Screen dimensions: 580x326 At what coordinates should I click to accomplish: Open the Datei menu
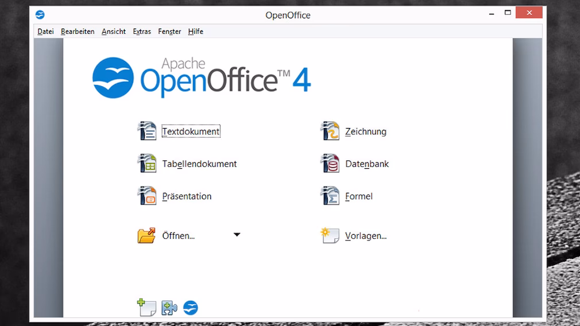pos(45,32)
